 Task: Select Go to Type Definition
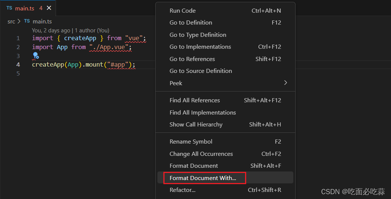click(x=198, y=35)
